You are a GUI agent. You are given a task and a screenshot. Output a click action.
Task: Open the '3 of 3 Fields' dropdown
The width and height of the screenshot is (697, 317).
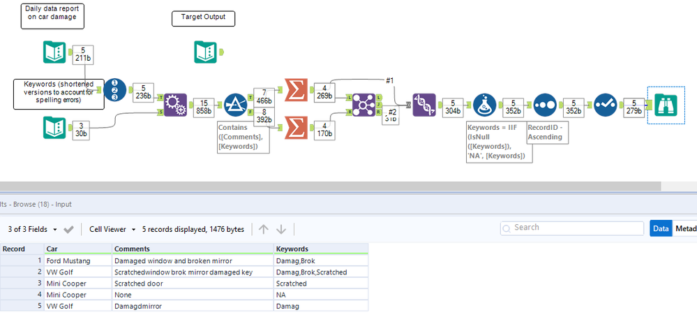pyautogui.click(x=33, y=230)
